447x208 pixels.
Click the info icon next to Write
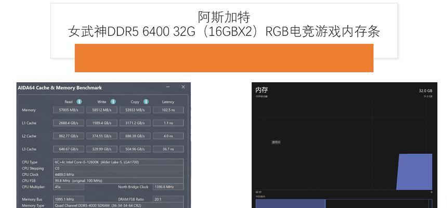tap(113, 101)
